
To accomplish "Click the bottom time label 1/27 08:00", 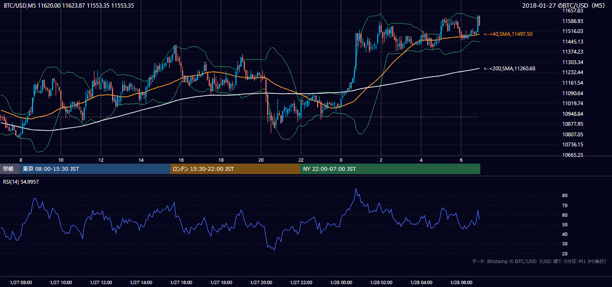I will (21, 282).
